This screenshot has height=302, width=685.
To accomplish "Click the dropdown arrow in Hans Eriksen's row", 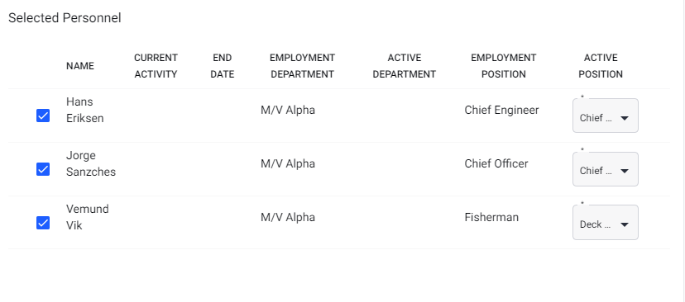I will coord(625,118).
